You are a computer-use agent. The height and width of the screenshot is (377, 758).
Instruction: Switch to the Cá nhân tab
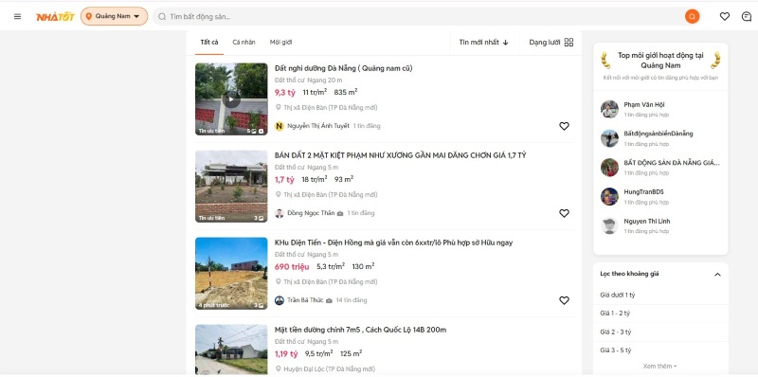pyautogui.click(x=244, y=43)
